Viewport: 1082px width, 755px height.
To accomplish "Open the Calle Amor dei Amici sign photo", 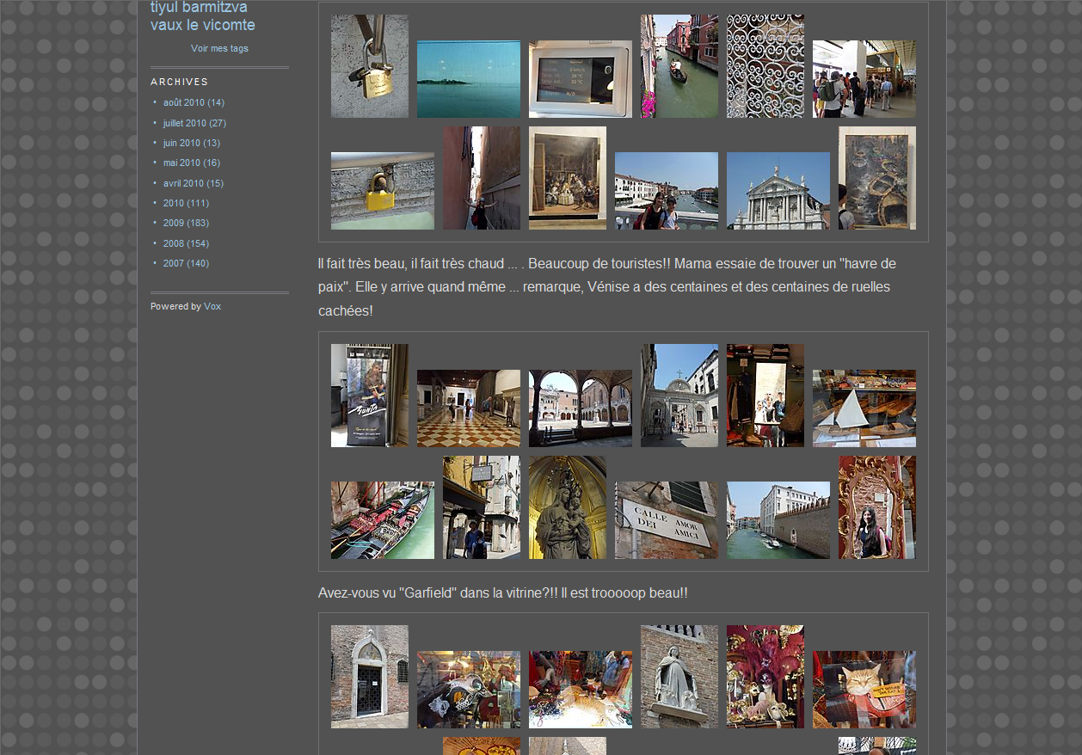I will [x=667, y=520].
